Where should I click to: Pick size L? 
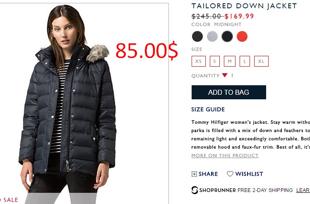click(245, 61)
